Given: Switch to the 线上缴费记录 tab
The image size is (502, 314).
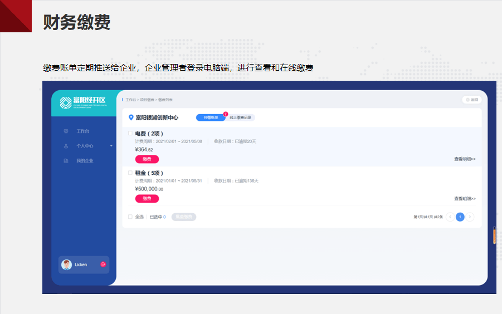Looking at the screenshot, I should tap(241, 117).
